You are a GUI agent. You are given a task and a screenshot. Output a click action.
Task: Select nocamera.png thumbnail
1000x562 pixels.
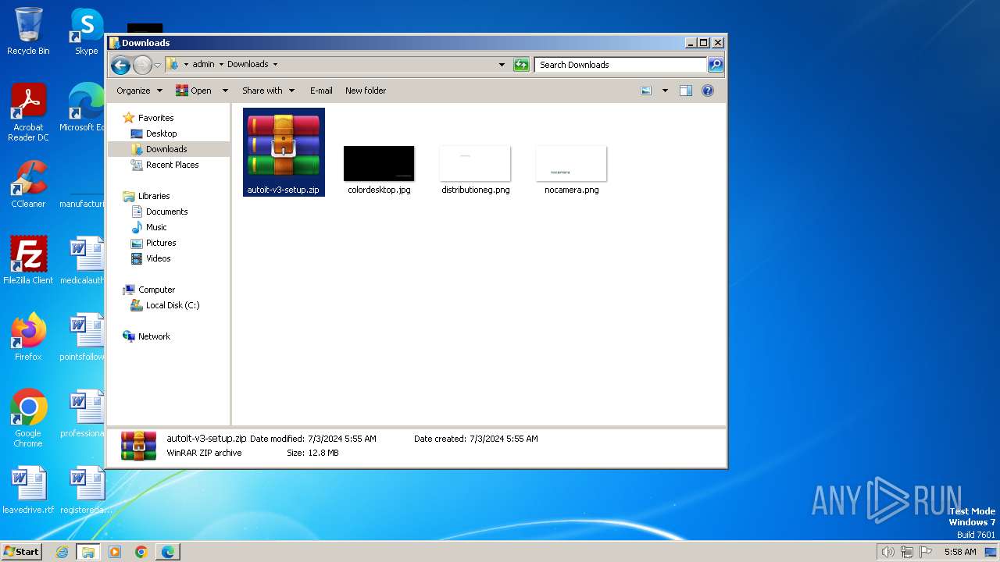pos(571,163)
